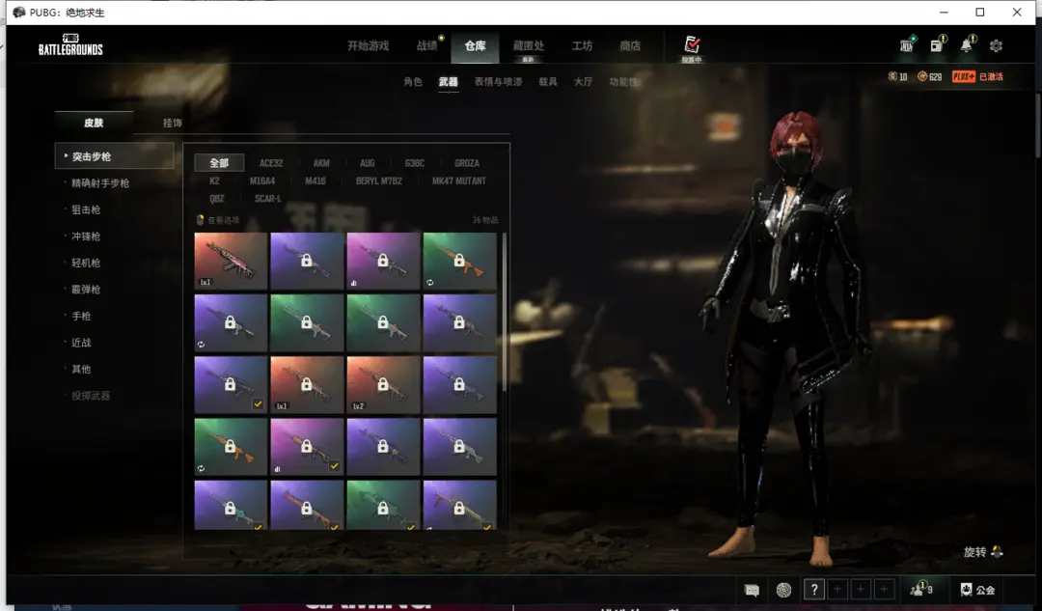Screen dimensions: 1042x611
Task: Select the 仓库 inventory tab
Action: (x=475, y=46)
